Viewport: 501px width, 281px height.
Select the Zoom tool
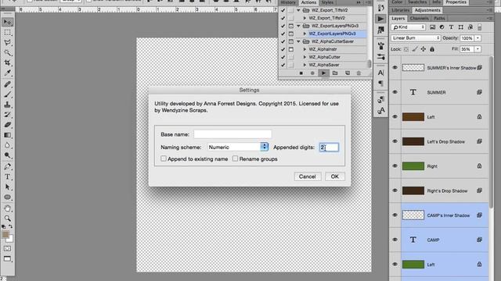(7, 219)
